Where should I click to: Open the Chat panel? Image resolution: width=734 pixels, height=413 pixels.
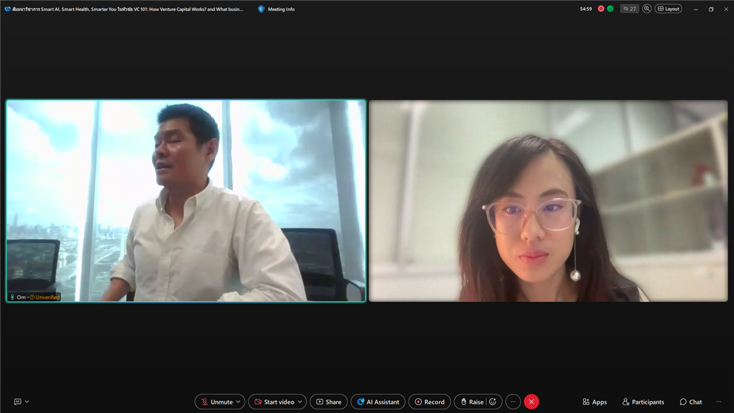click(x=691, y=402)
